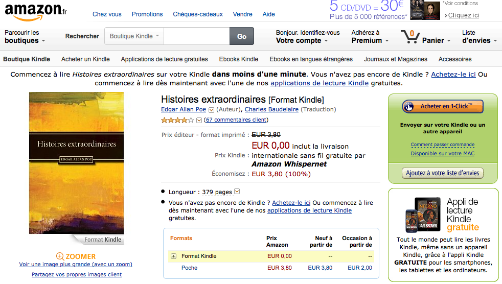Screen dimensions: 502x284
Task: Open Chèques-cadeaux page
Action: point(198,14)
